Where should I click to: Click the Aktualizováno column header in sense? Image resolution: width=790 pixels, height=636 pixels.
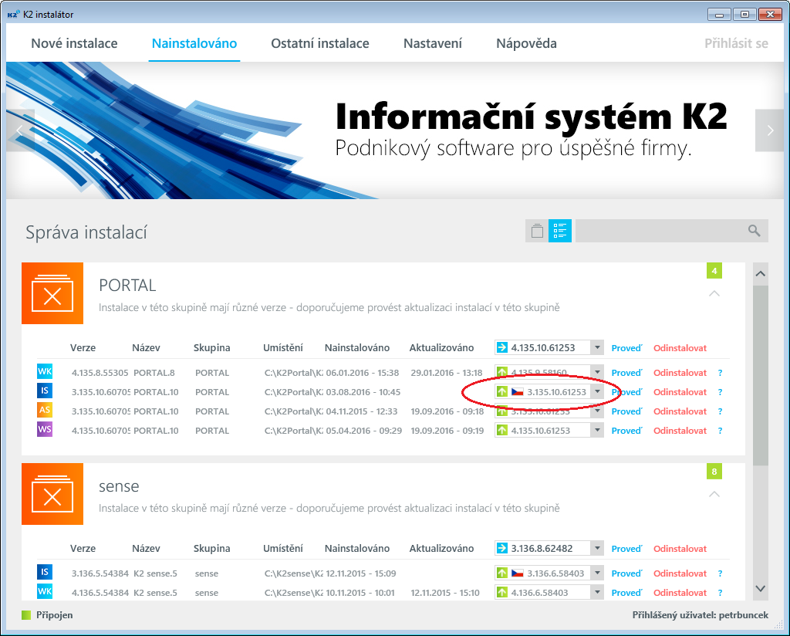tap(441, 548)
